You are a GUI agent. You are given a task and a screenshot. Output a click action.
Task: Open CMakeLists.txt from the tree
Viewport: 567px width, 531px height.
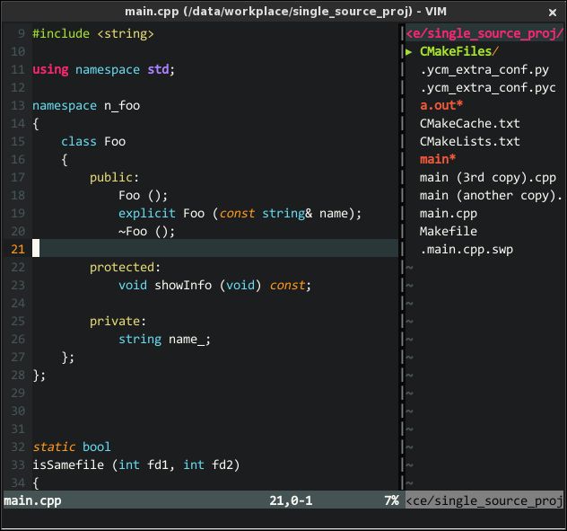470,141
